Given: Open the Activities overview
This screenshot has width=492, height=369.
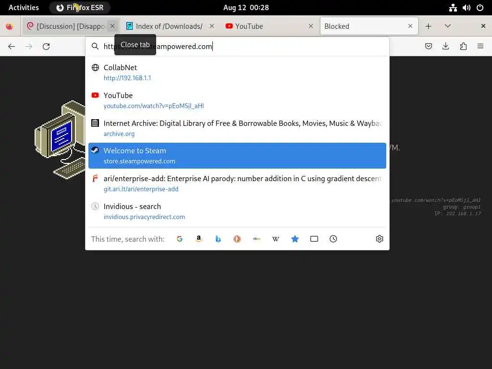Looking at the screenshot, I should [24, 8].
